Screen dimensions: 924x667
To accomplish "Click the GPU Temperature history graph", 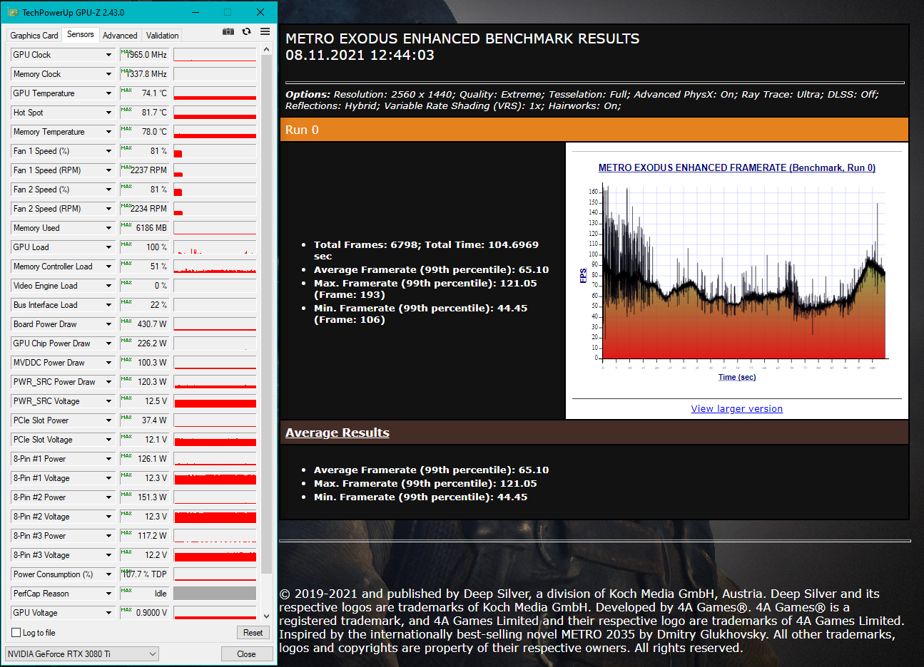I will [215, 93].
